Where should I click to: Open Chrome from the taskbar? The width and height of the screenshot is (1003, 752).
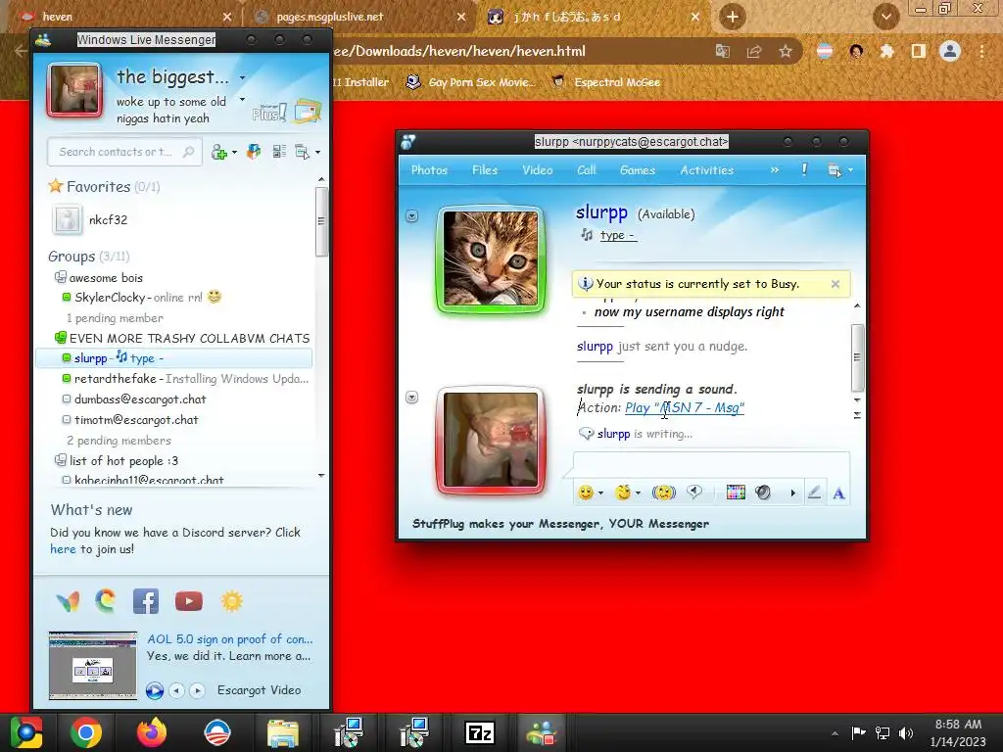[86, 732]
